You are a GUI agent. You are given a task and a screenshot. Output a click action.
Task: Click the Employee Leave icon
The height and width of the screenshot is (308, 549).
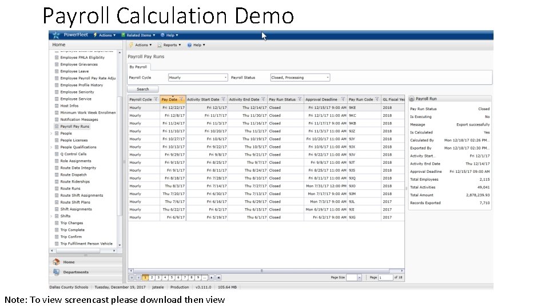pos(57,71)
